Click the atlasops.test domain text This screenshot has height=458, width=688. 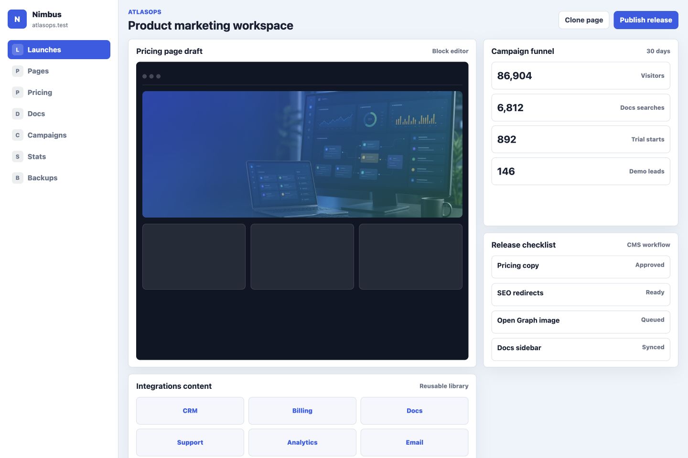pos(50,25)
